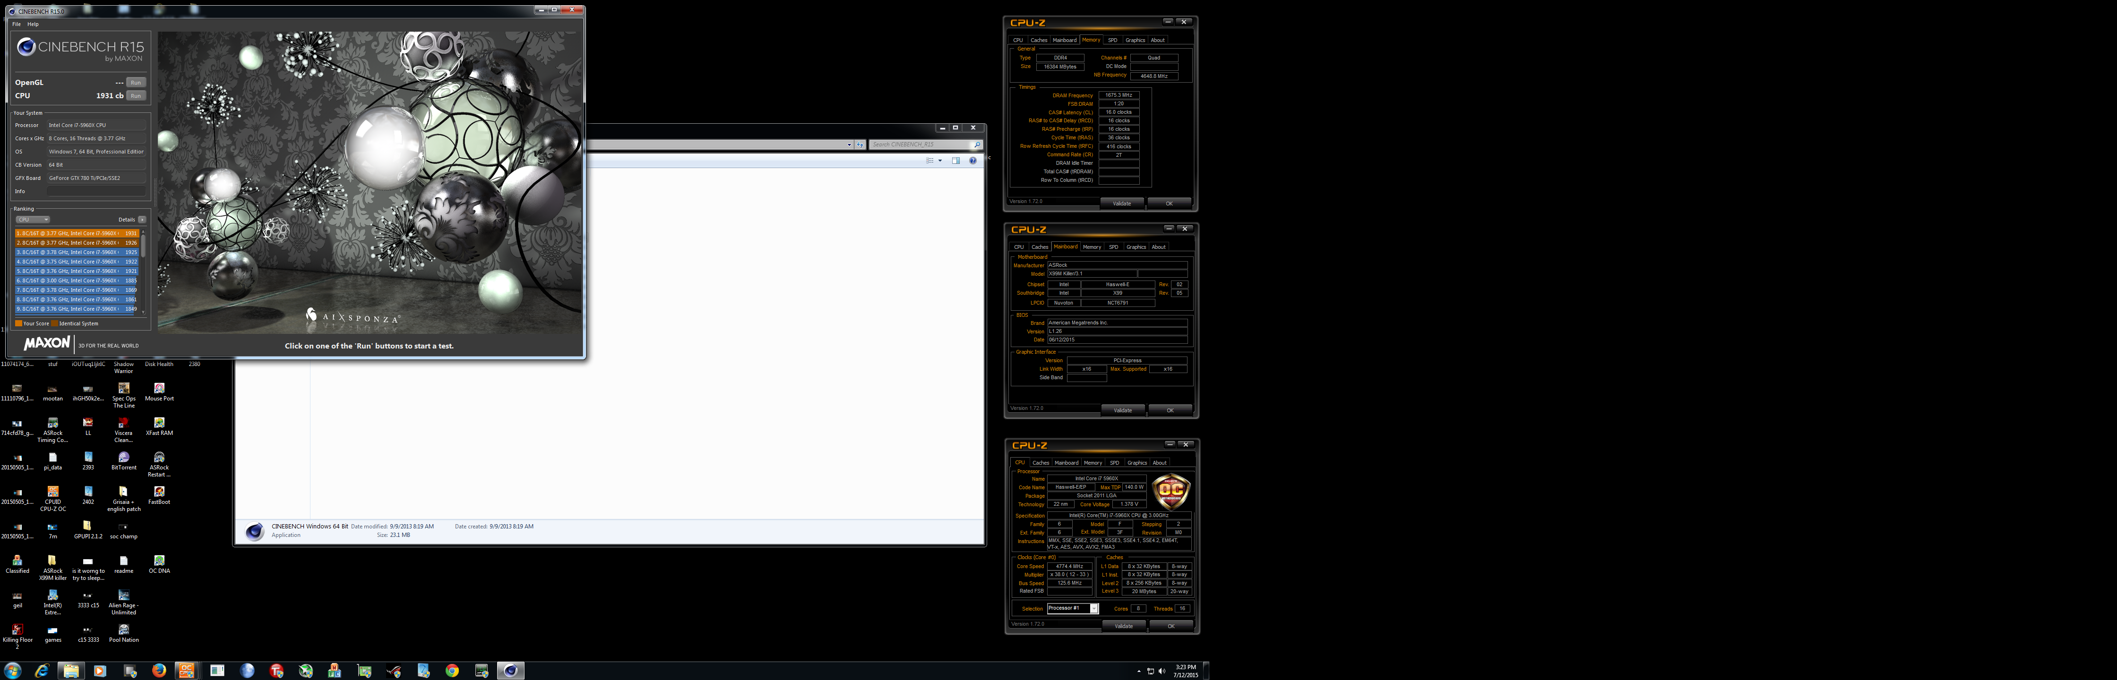
Task: Open the Pool Nation desktop shortcut
Action: click(x=124, y=633)
